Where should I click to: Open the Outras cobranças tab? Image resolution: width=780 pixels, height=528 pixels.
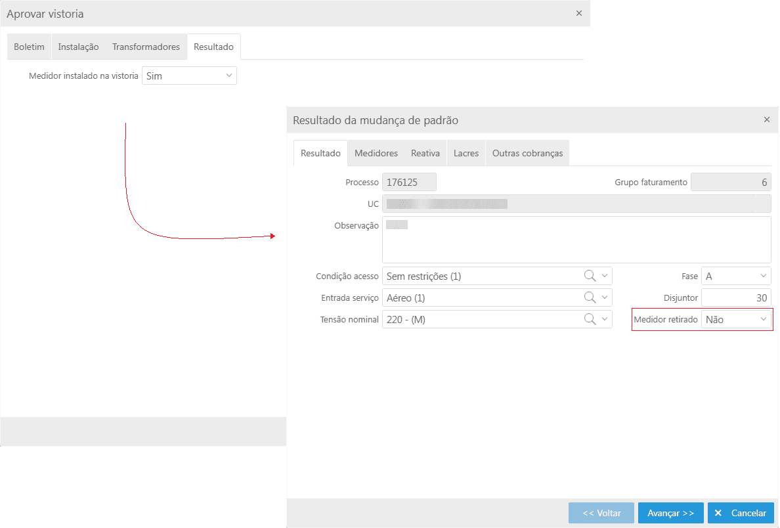click(527, 153)
